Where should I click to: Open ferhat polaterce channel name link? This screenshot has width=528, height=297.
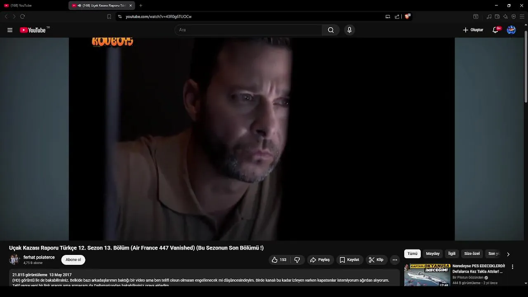[39, 257]
